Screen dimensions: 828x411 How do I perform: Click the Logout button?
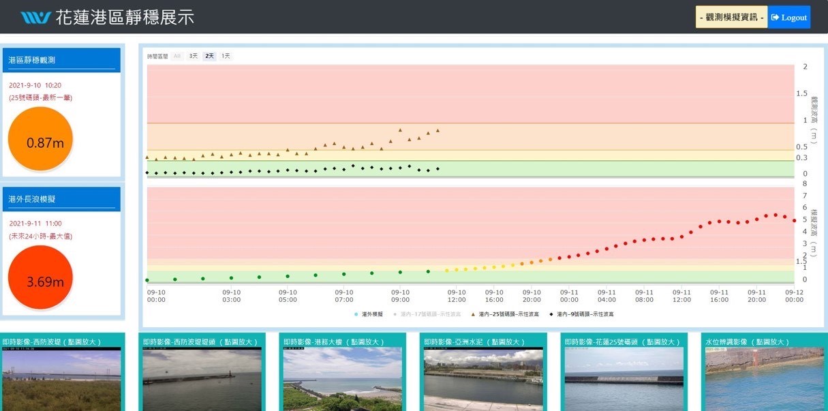[x=789, y=17]
